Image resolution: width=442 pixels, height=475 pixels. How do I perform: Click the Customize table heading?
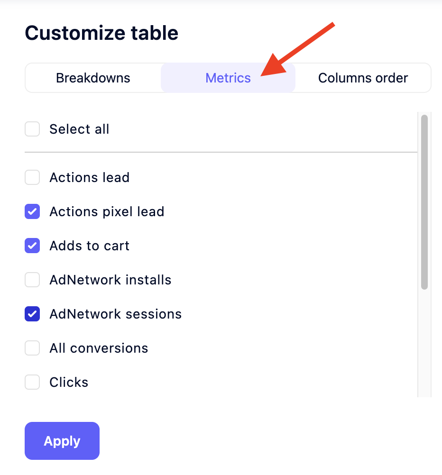[x=101, y=33]
